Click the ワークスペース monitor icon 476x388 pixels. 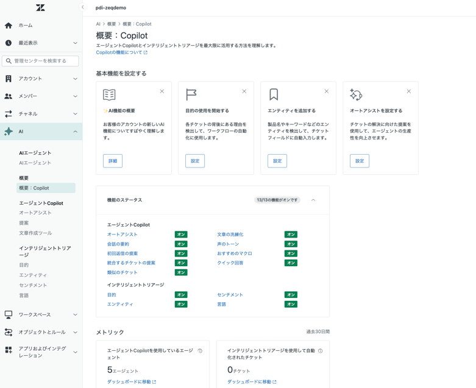[x=9, y=314]
